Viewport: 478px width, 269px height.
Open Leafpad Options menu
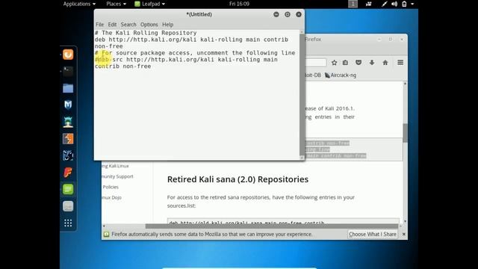(149, 25)
